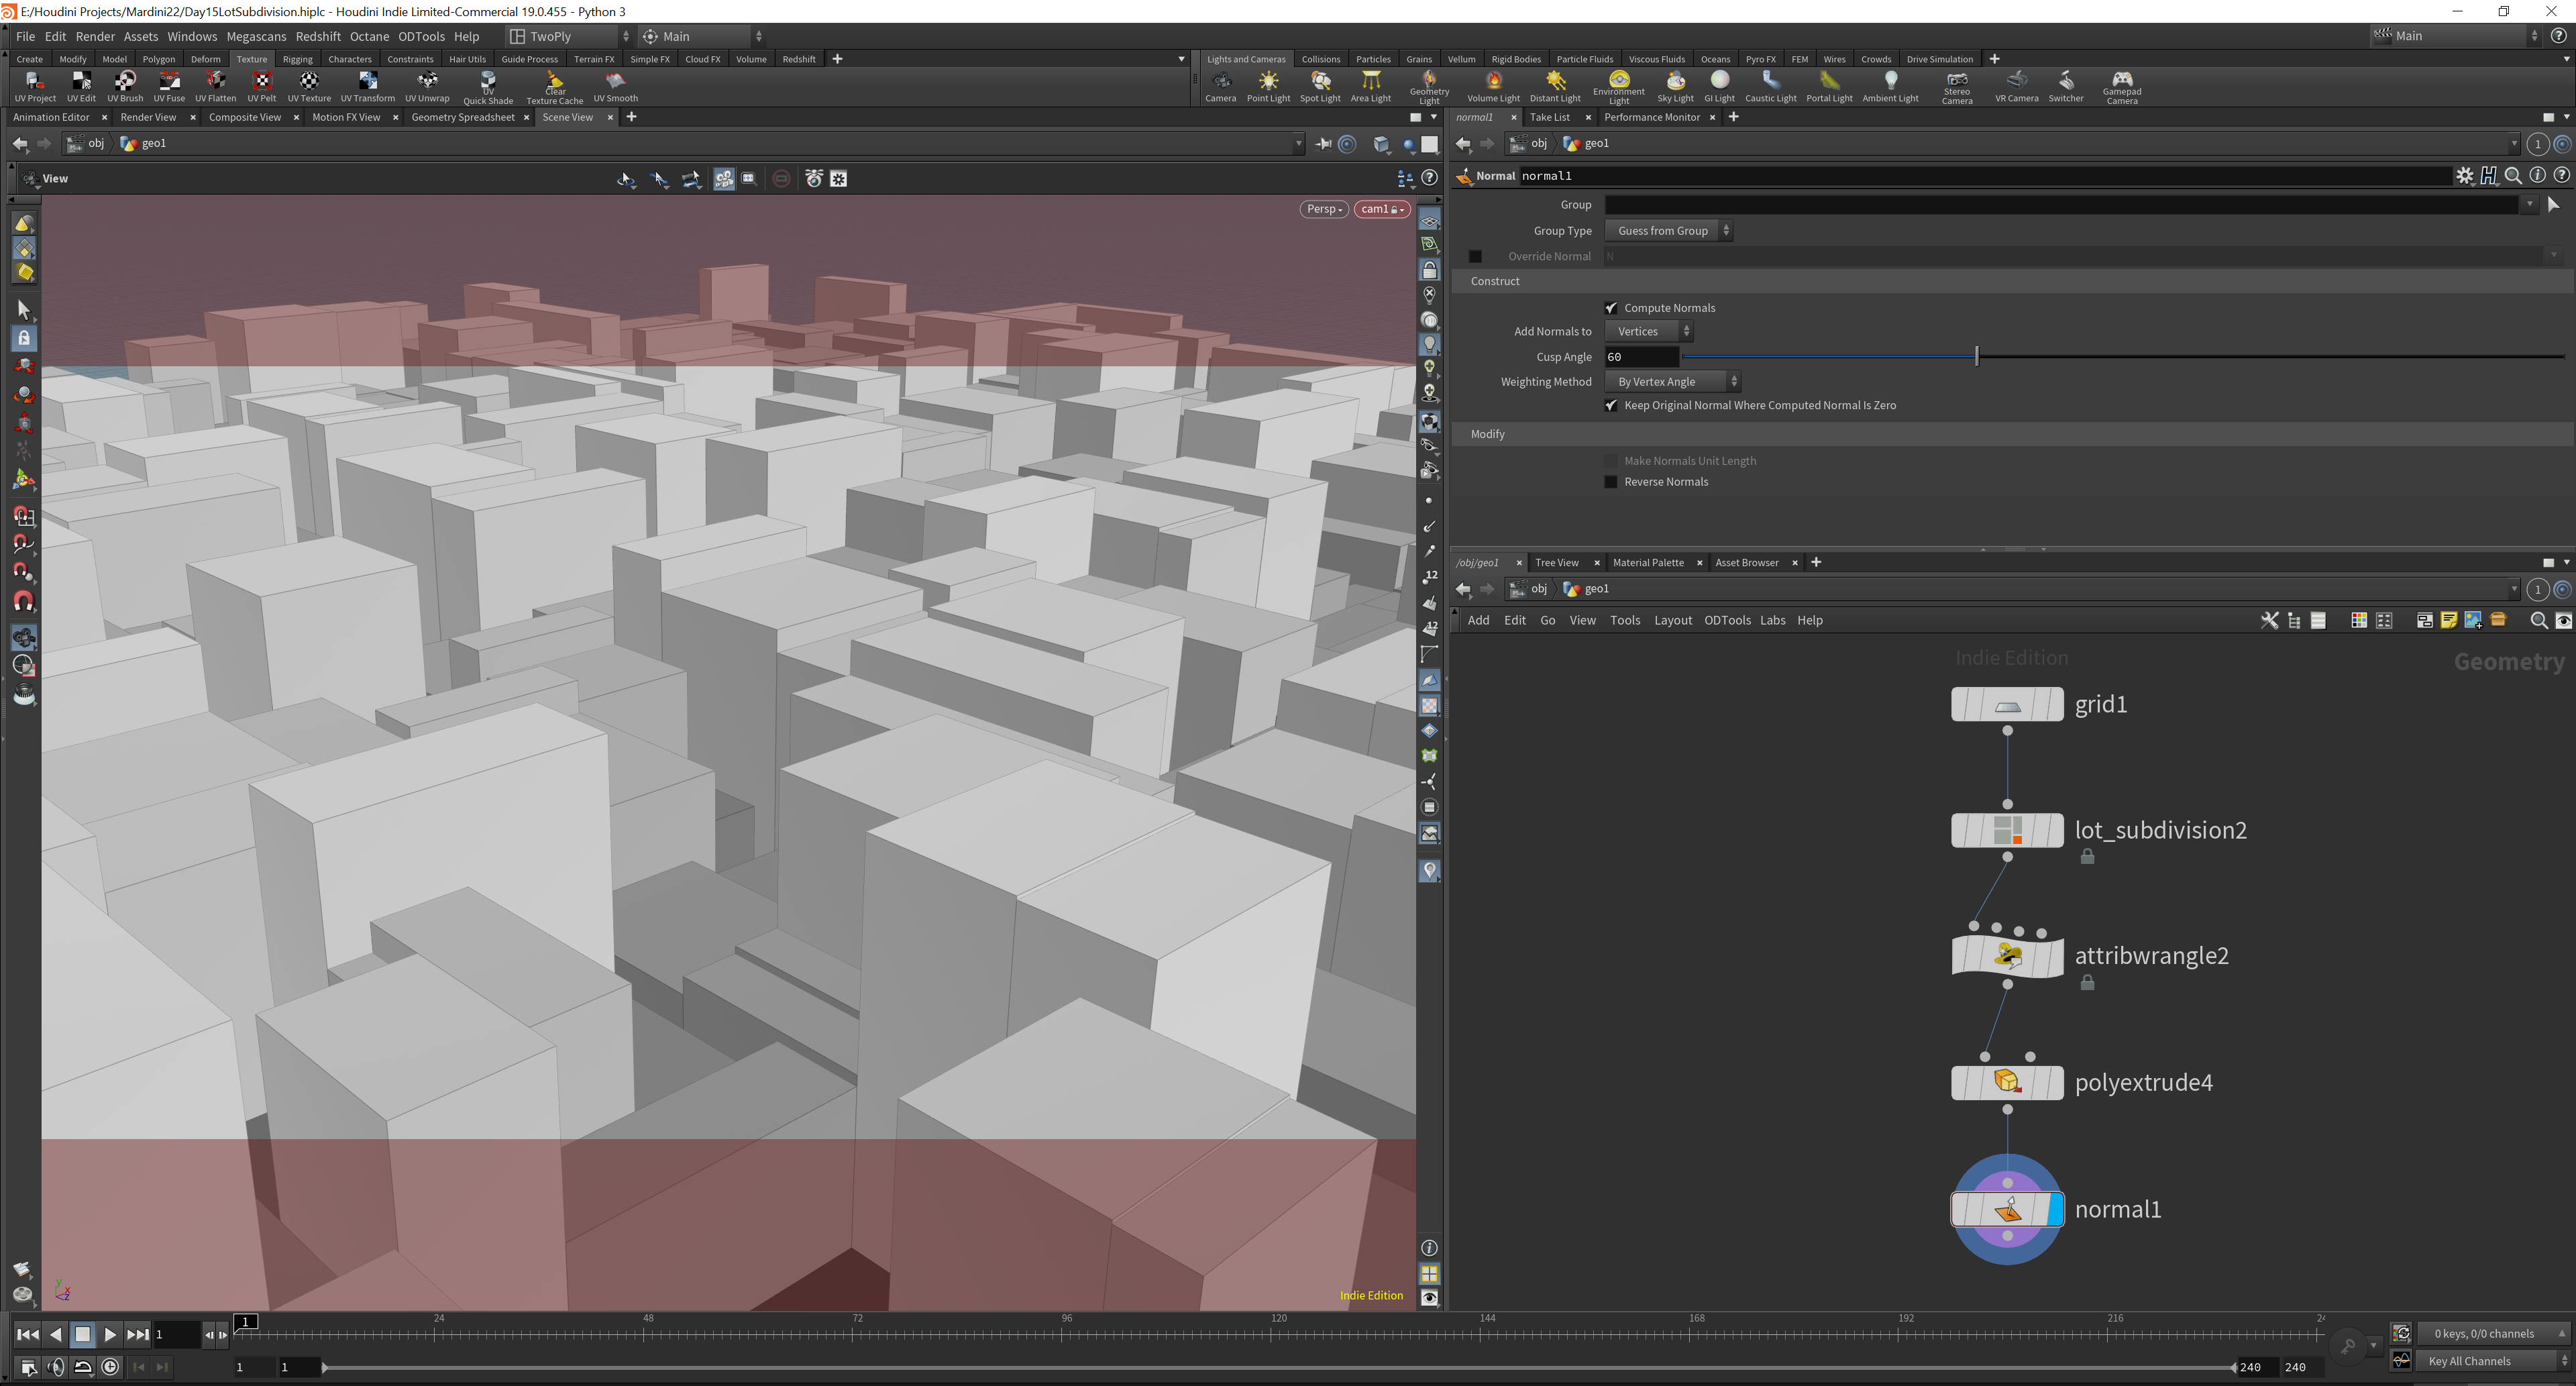Click the current frame number field
Viewport: 2576px width, 1386px height.
(x=176, y=1334)
